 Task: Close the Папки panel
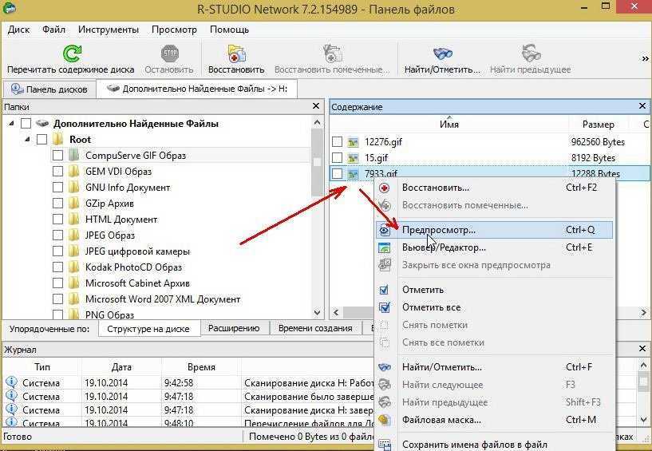316,106
